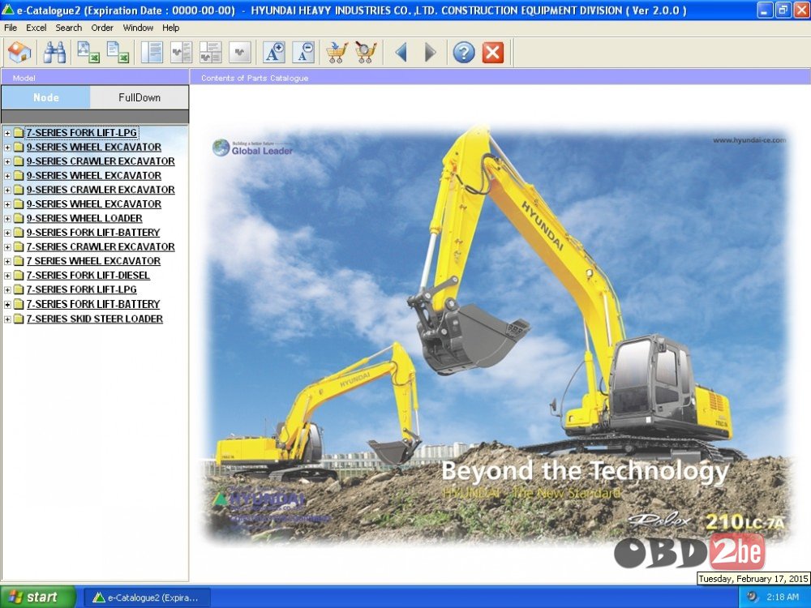The width and height of the screenshot is (811, 608).
Task: Open the Search menu
Action: 69,28
